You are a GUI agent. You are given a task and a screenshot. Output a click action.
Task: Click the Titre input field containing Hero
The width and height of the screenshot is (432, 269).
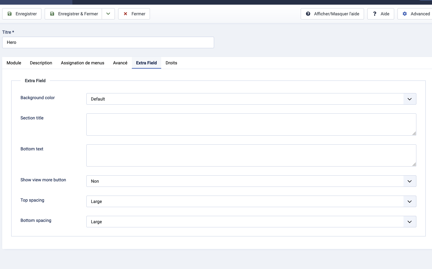(108, 42)
